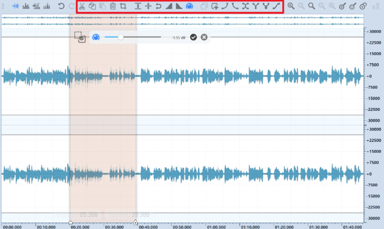Zoom out vertically with minus-key icon
This screenshot has width=384, height=229.
point(352,6)
